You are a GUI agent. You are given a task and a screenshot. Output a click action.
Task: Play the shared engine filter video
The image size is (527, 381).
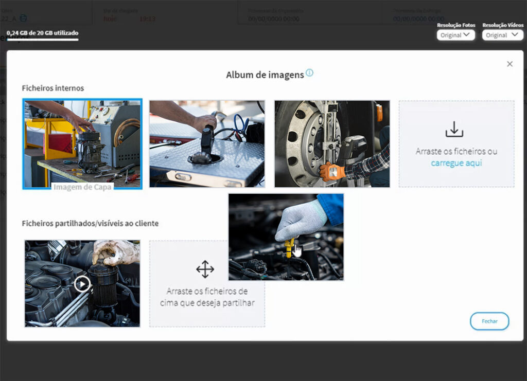click(82, 284)
